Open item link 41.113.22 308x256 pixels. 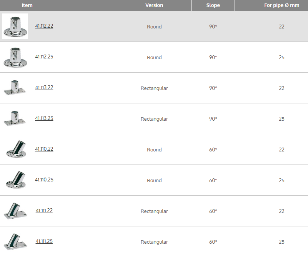[44, 88]
